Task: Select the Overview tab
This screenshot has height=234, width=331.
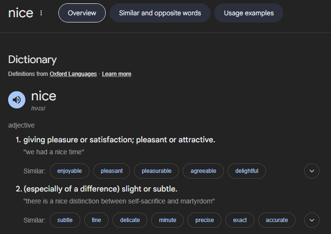Action: [82, 13]
